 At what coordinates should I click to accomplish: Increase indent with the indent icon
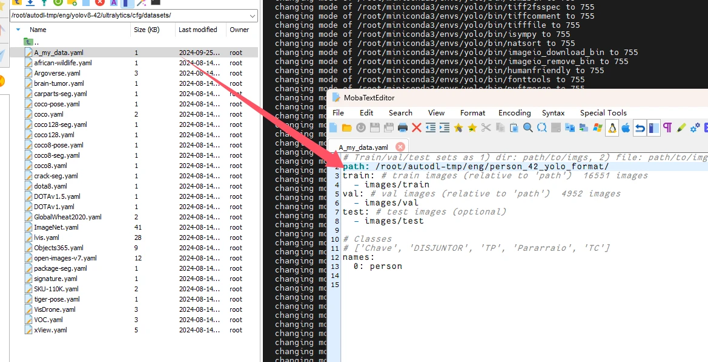[445, 128]
